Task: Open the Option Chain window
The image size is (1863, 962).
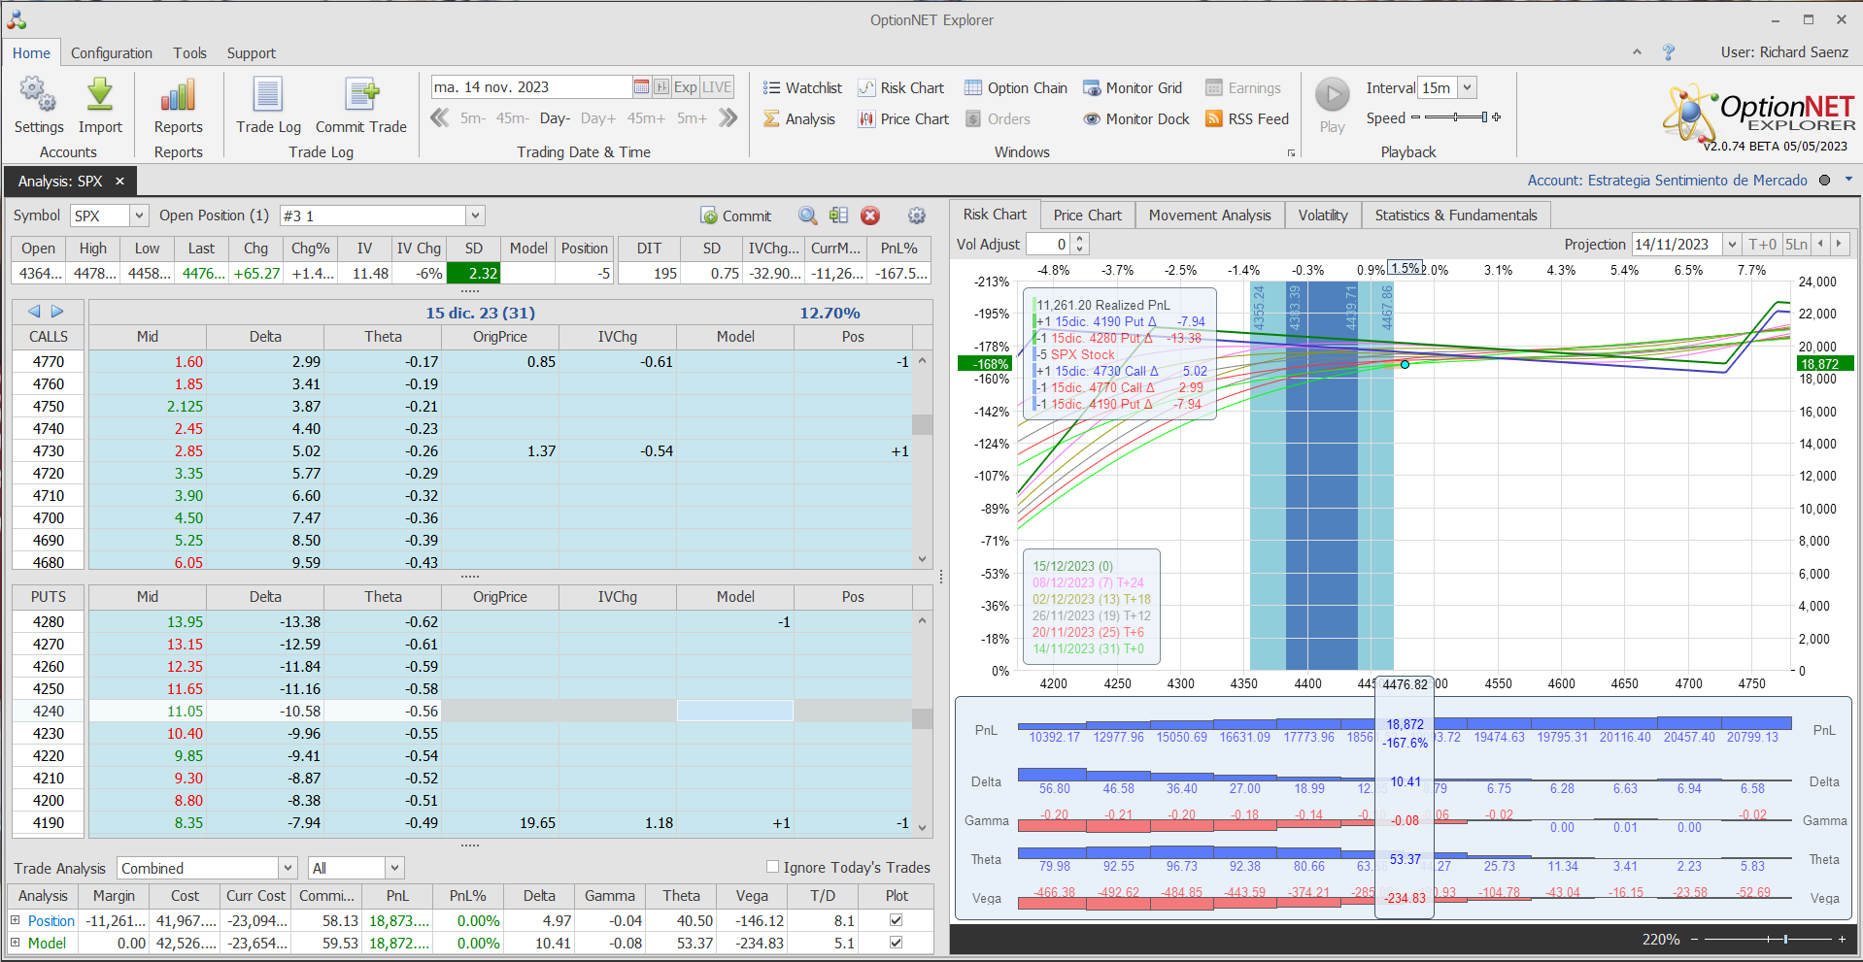Action: coord(1015,88)
